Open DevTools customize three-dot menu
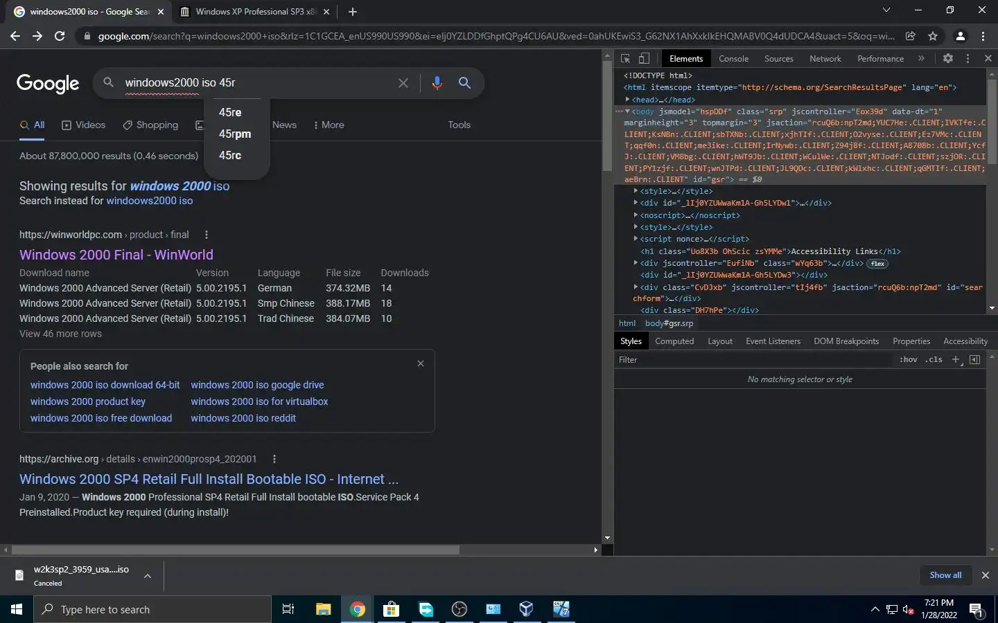The height and width of the screenshot is (623, 998). point(968,59)
